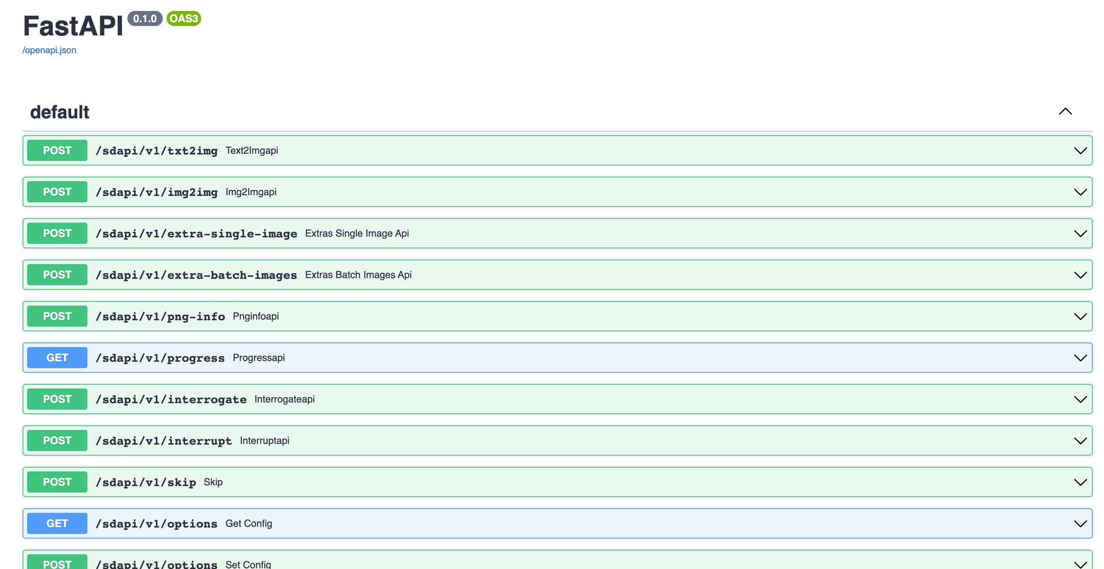Click the Set Config description
Image resolution: width=1104 pixels, height=569 pixels.
248,564
